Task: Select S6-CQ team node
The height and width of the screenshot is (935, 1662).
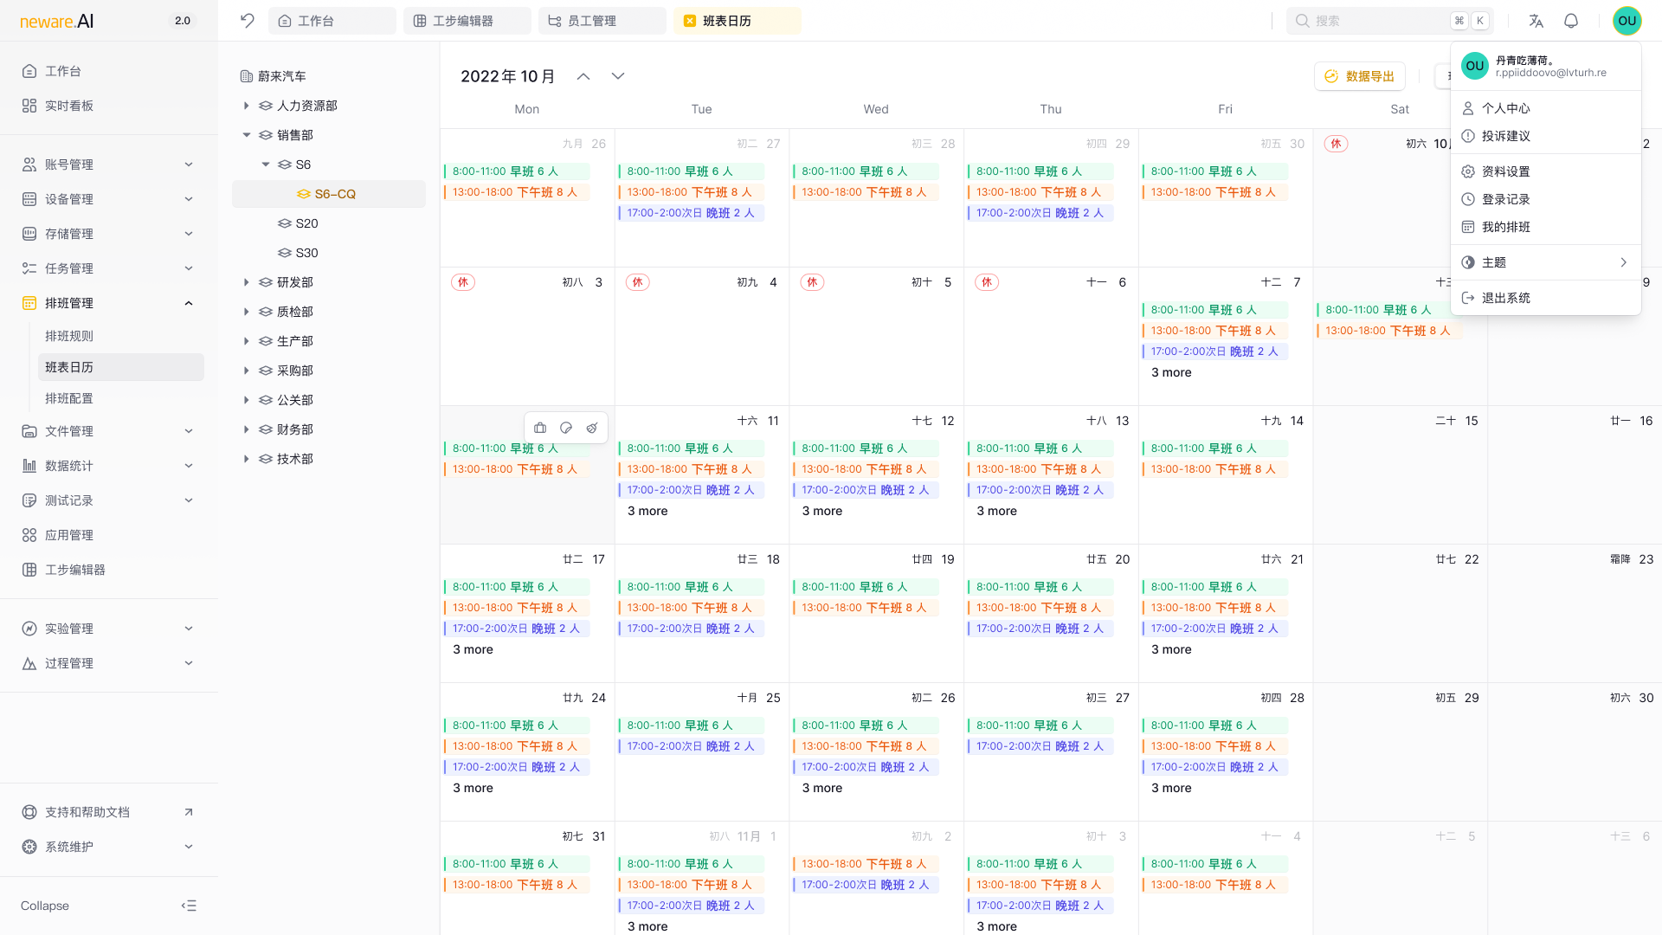Action: coord(329,194)
